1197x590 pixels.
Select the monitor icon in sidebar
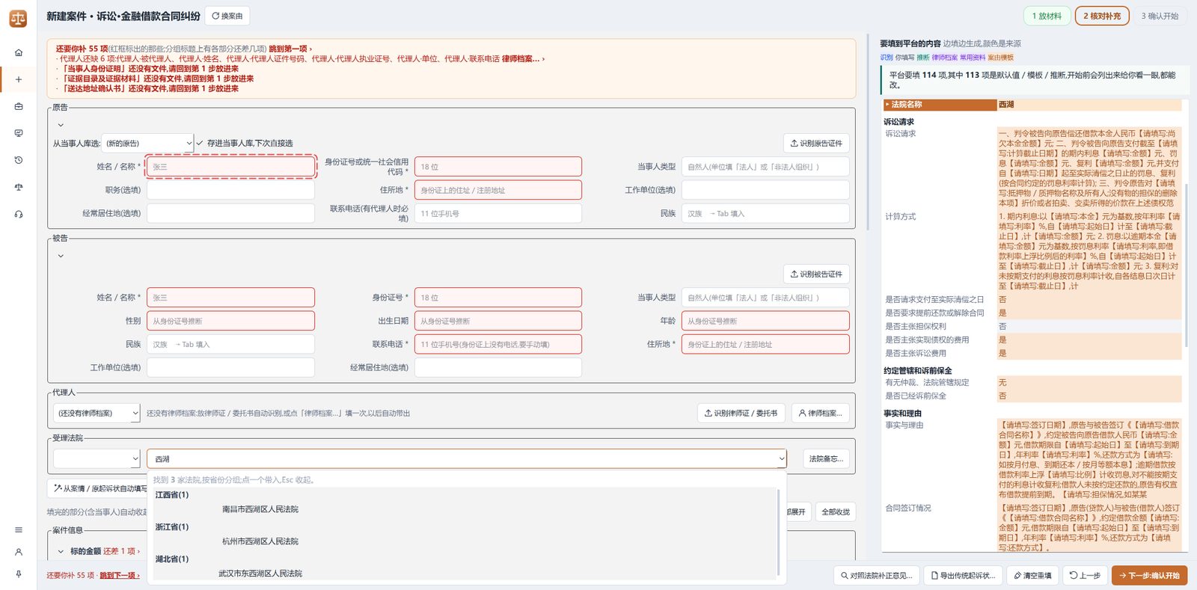[19, 133]
